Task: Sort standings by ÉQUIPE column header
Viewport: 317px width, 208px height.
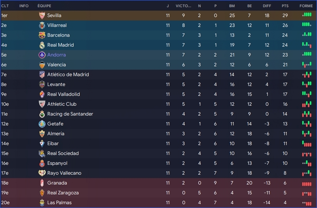Action: 44,6
